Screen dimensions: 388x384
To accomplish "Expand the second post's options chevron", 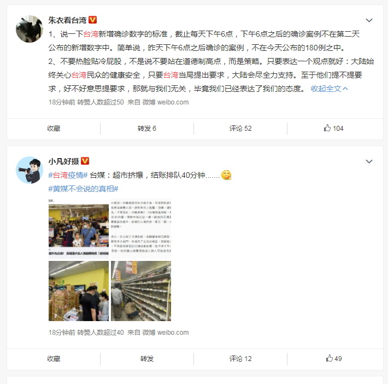I will pos(369,161).
